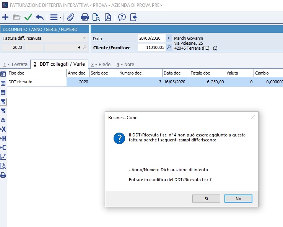Open the 3 - Piede tab
283x227 pixels.
coord(101,64)
